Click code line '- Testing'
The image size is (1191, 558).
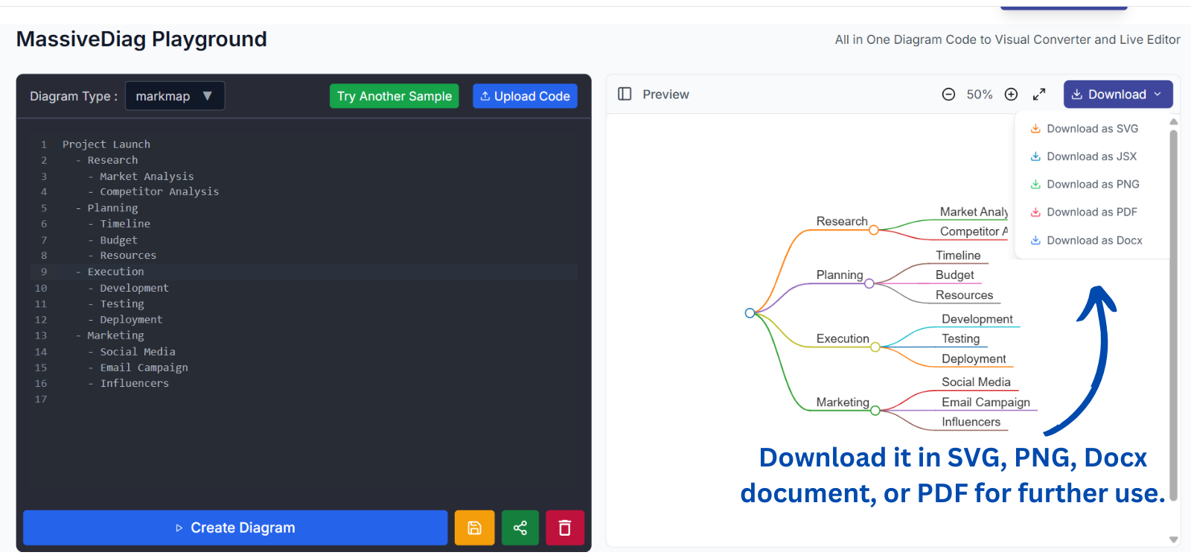tap(116, 304)
